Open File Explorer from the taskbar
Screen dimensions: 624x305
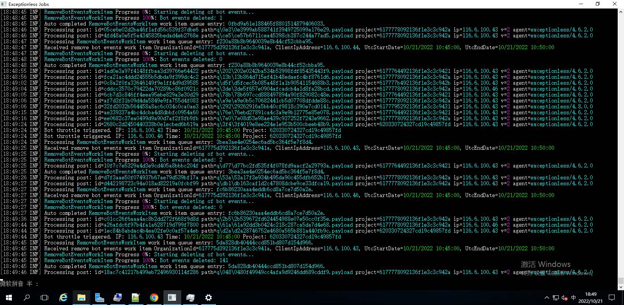click(82, 298)
